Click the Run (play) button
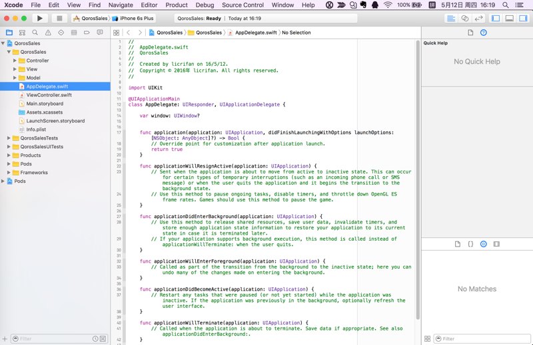The height and width of the screenshot is (345, 533). pyautogui.click(x=40, y=19)
